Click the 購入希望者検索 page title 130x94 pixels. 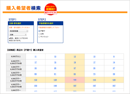coord(23,8)
